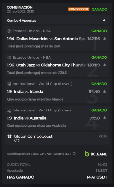Open stats icon for India vs Australia
Image resolution: width=114 pixels, height=187 pixels.
104,118
